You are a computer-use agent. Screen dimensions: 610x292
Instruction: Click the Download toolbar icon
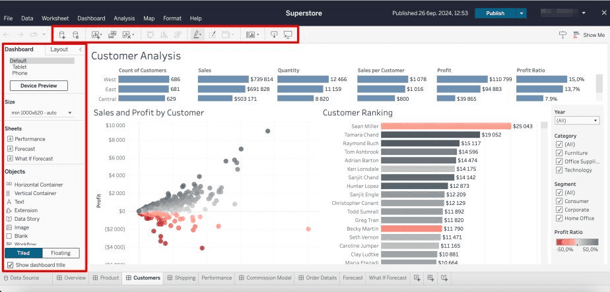[x=274, y=34]
